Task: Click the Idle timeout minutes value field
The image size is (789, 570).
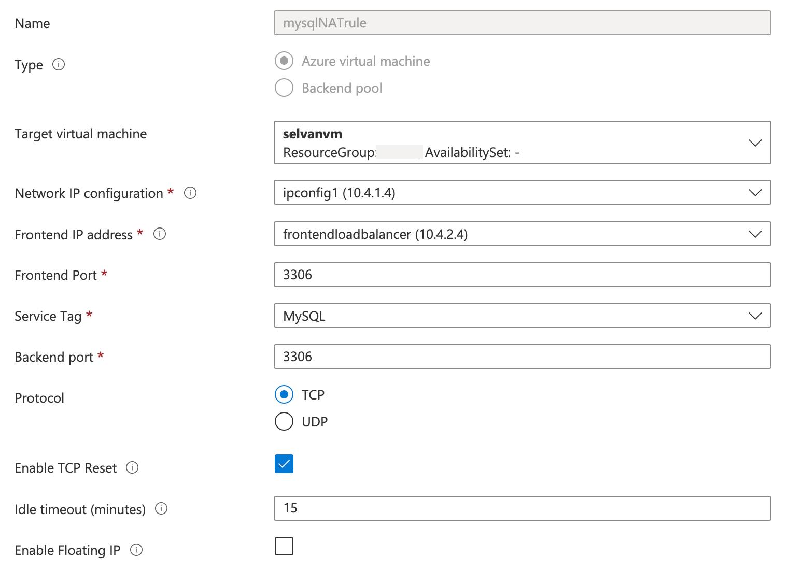Action: click(523, 508)
